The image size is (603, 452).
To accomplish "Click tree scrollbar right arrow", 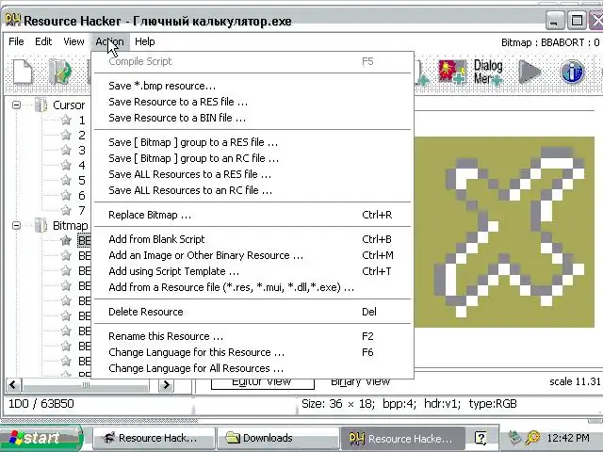I will 166,385.
